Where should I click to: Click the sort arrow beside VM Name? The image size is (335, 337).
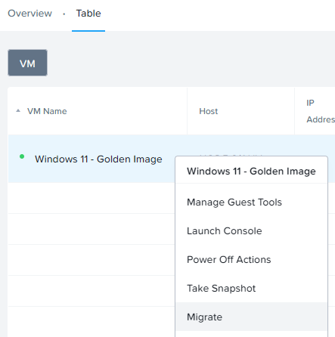tap(18, 111)
